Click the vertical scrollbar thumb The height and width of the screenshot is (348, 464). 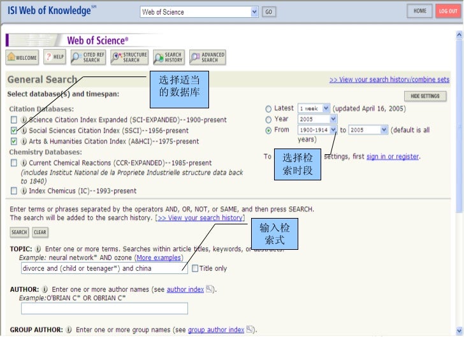459,126
